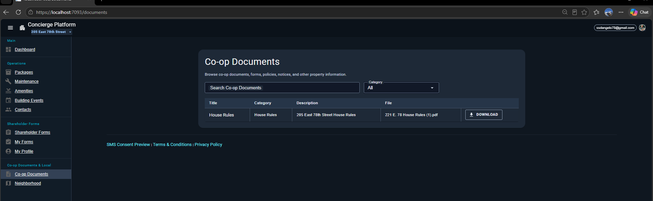Open My Profile
This screenshot has height=201, width=653.
click(x=24, y=151)
